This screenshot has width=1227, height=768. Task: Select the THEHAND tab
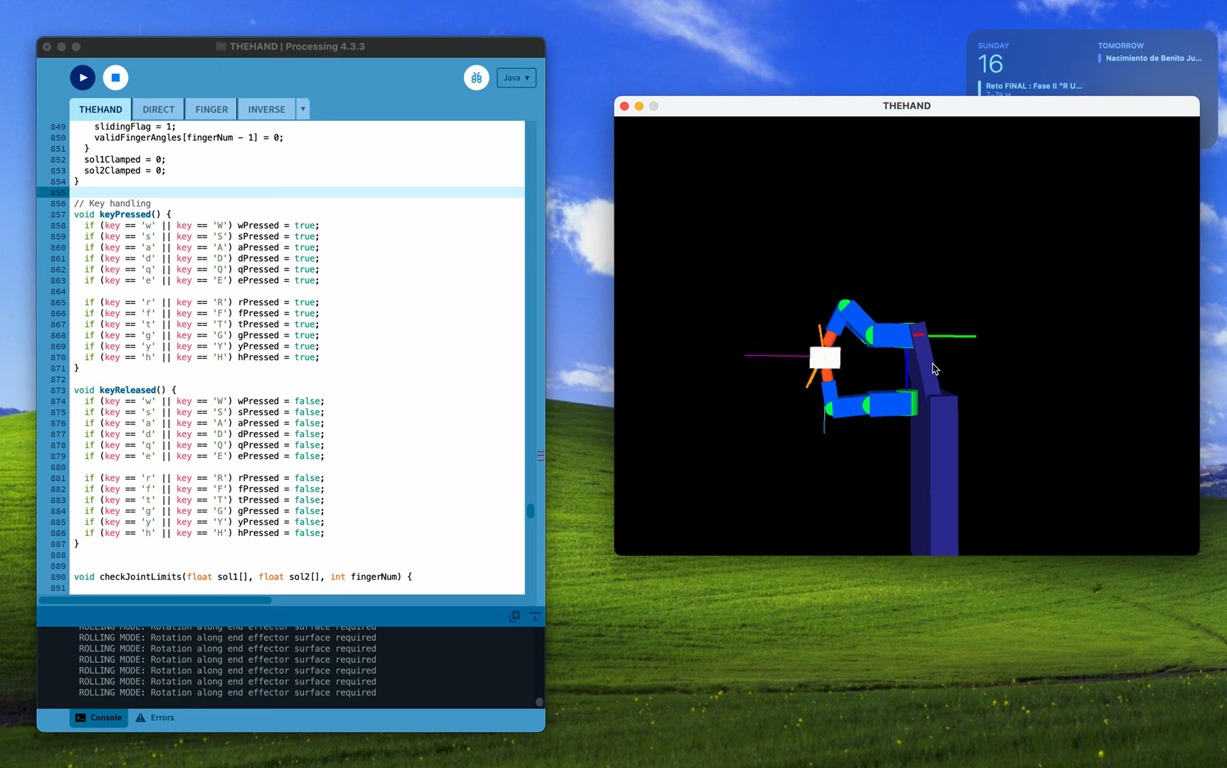[100, 110]
